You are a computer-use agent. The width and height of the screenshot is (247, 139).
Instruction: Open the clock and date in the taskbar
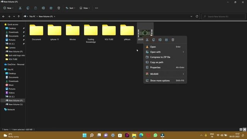pyautogui.click(x=234, y=135)
